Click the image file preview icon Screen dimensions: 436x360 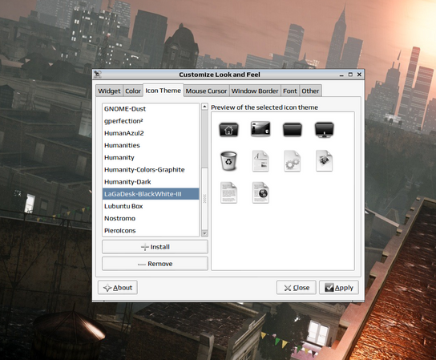[325, 161]
